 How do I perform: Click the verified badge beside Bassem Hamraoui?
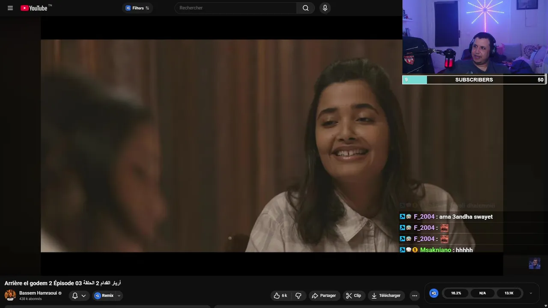60,293
